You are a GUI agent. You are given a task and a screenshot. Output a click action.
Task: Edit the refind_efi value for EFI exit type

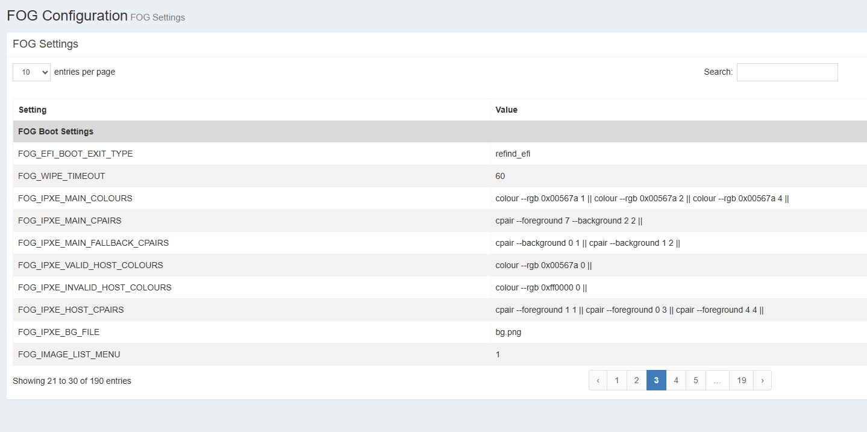point(513,154)
